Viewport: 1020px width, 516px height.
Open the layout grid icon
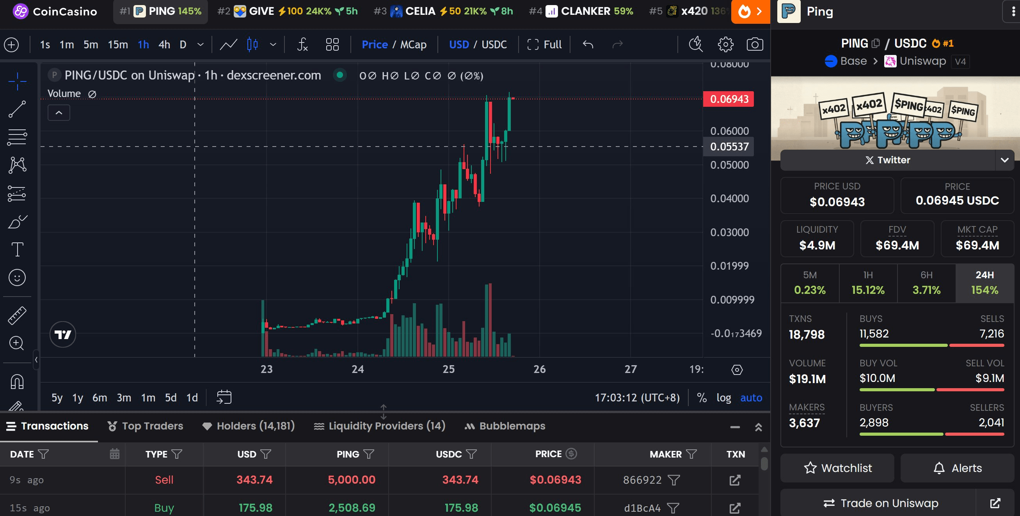click(x=332, y=44)
